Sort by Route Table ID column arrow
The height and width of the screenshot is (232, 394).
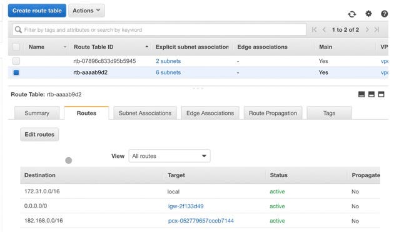coord(147,47)
